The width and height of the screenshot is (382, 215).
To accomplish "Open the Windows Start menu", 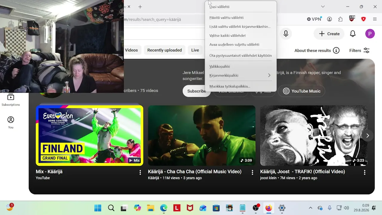I will pos(98,208).
